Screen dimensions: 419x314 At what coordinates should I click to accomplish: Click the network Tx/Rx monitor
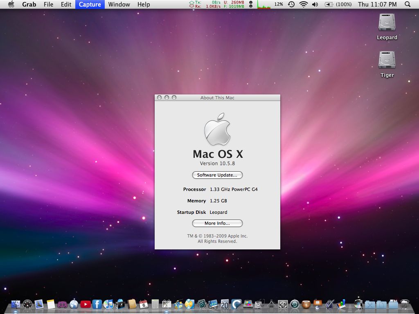pyautogui.click(x=205, y=4)
